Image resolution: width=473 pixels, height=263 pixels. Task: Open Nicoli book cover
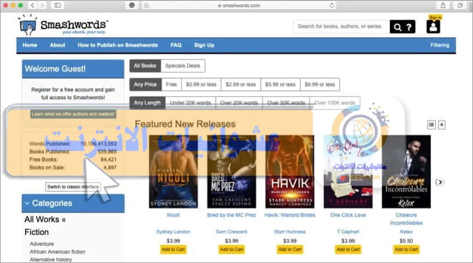(x=174, y=171)
